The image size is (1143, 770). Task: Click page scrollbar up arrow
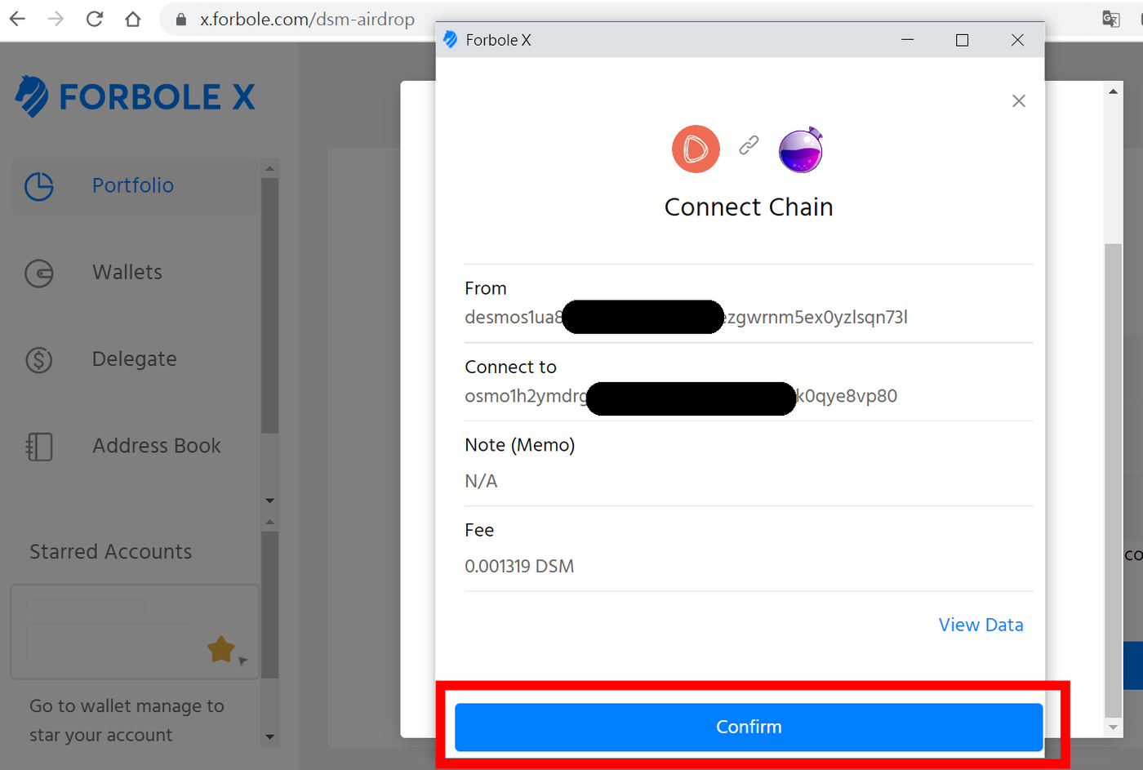click(x=1113, y=91)
